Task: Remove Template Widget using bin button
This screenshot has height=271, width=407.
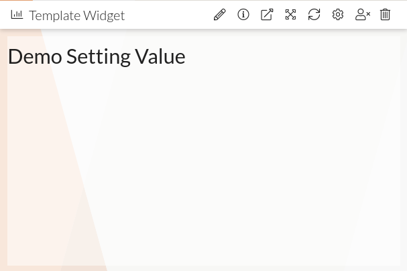Action: (x=386, y=15)
